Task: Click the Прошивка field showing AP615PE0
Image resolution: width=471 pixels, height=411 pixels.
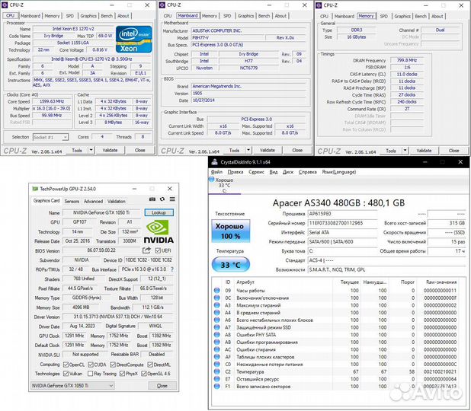Action: coord(342,214)
